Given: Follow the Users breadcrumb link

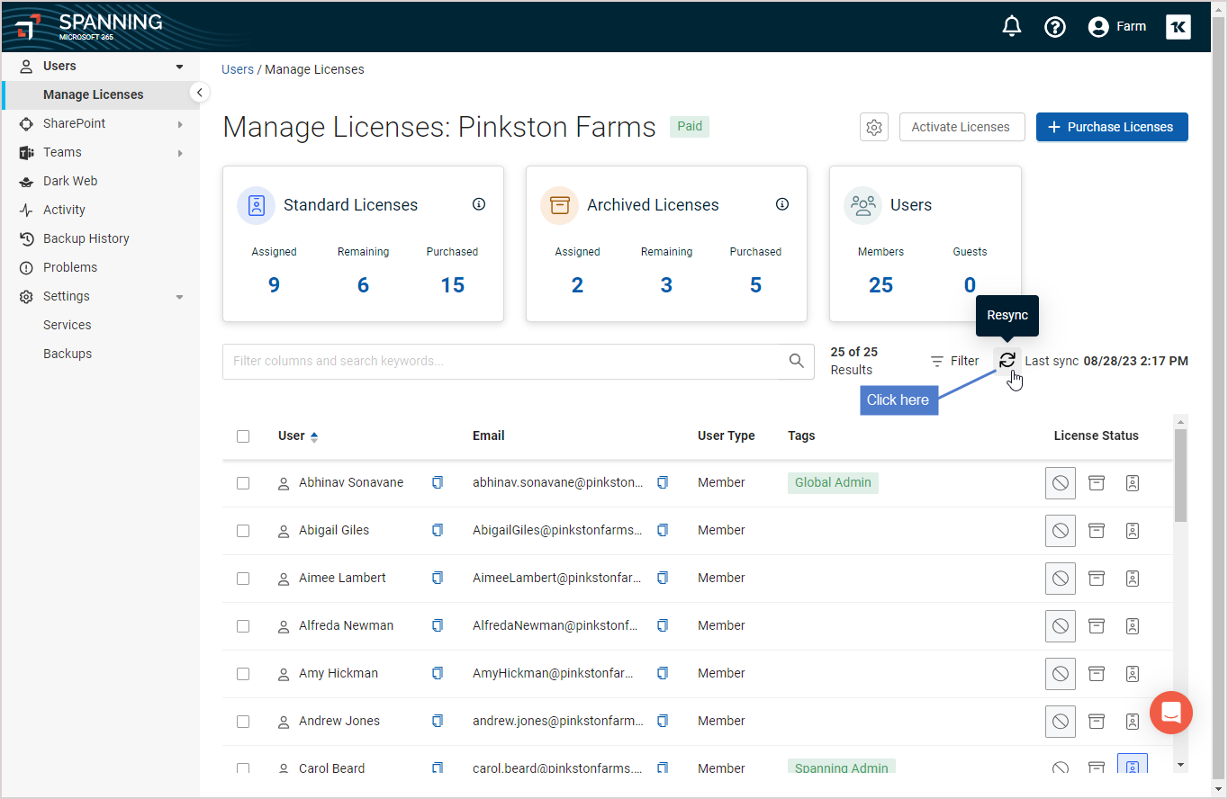Looking at the screenshot, I should [x=238, y=69].
